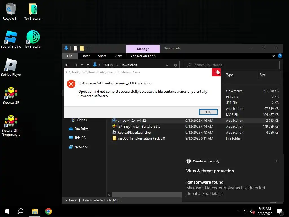
Task: Open the Windows Start menu
Action: click(7, 211)
